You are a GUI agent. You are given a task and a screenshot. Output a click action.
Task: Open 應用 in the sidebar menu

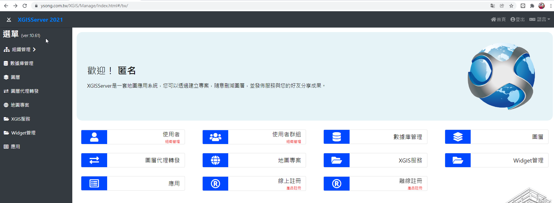(12, 147)
